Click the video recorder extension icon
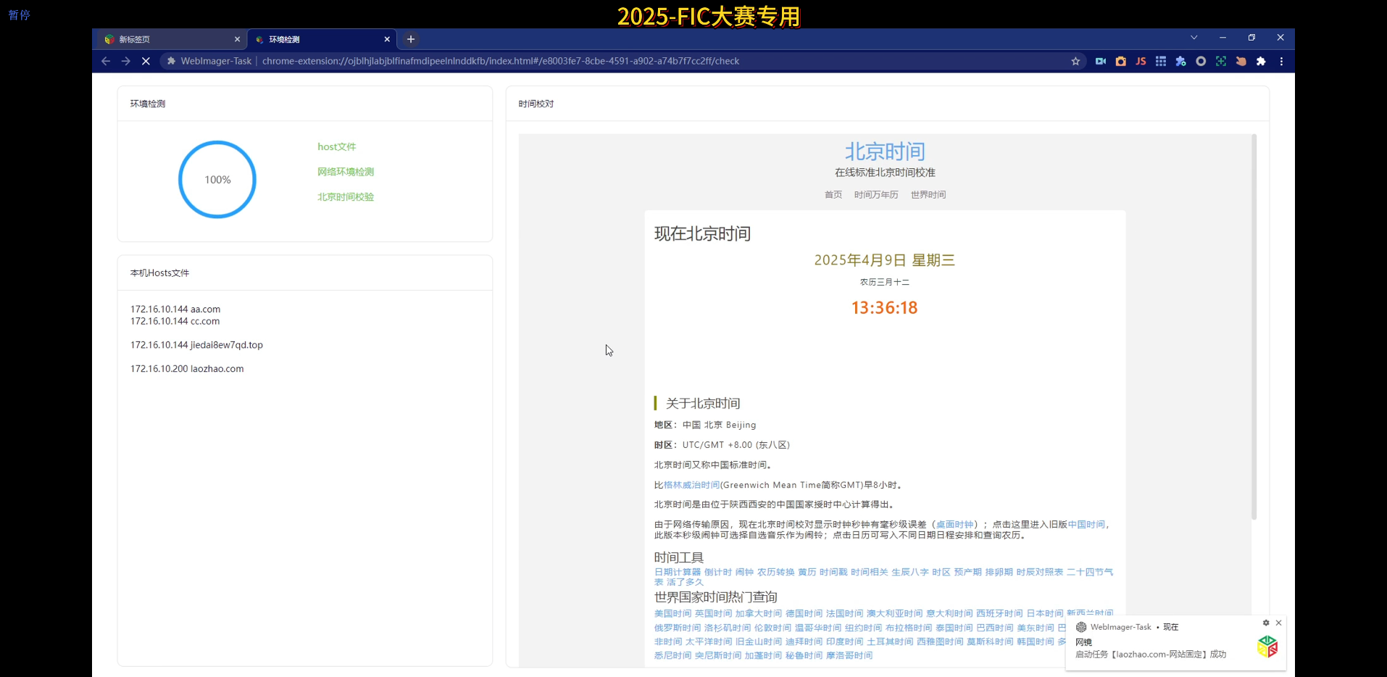 pyautogui.click(x=1100, y=62)
